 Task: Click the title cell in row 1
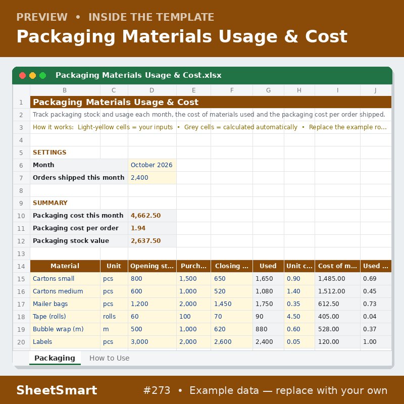tap(211, 102)
